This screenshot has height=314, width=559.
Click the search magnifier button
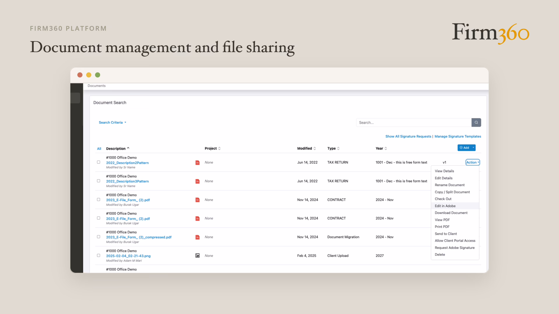pyautogui.click(x=476, y=122)
